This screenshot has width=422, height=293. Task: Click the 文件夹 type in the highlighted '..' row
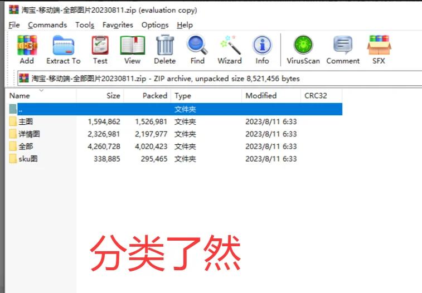(185, 109)
